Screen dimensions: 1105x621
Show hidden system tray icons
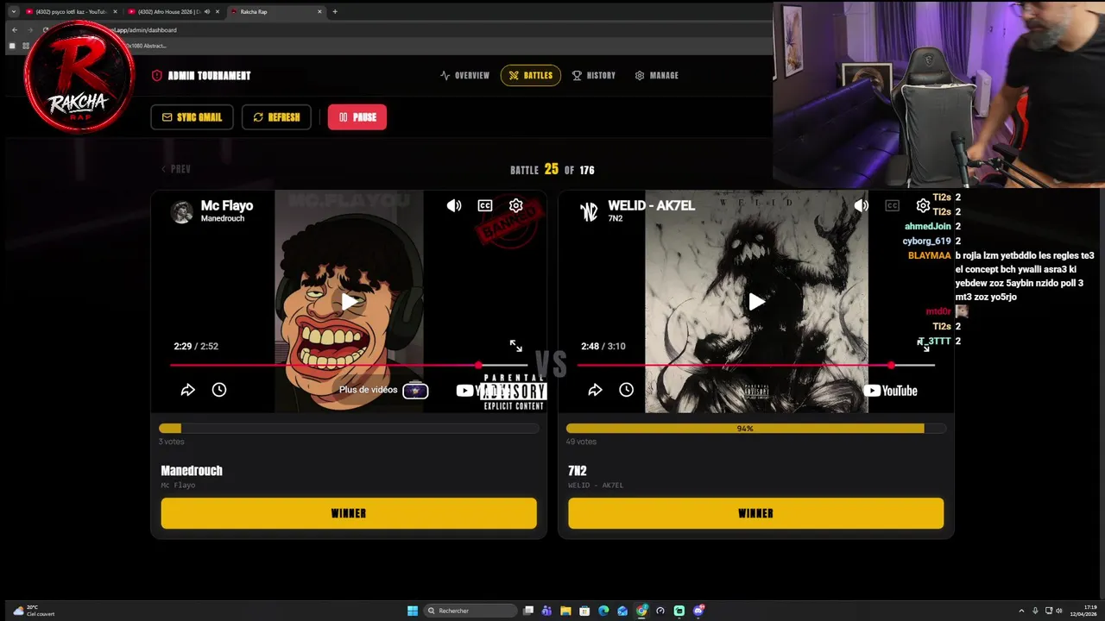pos(1021,611)
